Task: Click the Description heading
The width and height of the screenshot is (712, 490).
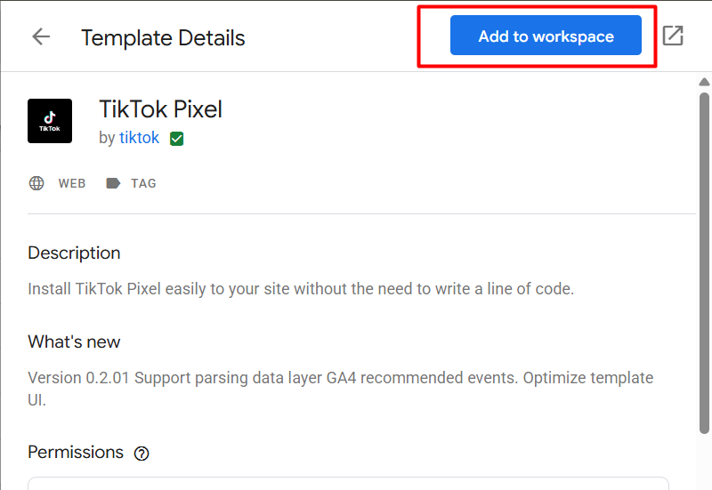Action: (x=74, y=253)
